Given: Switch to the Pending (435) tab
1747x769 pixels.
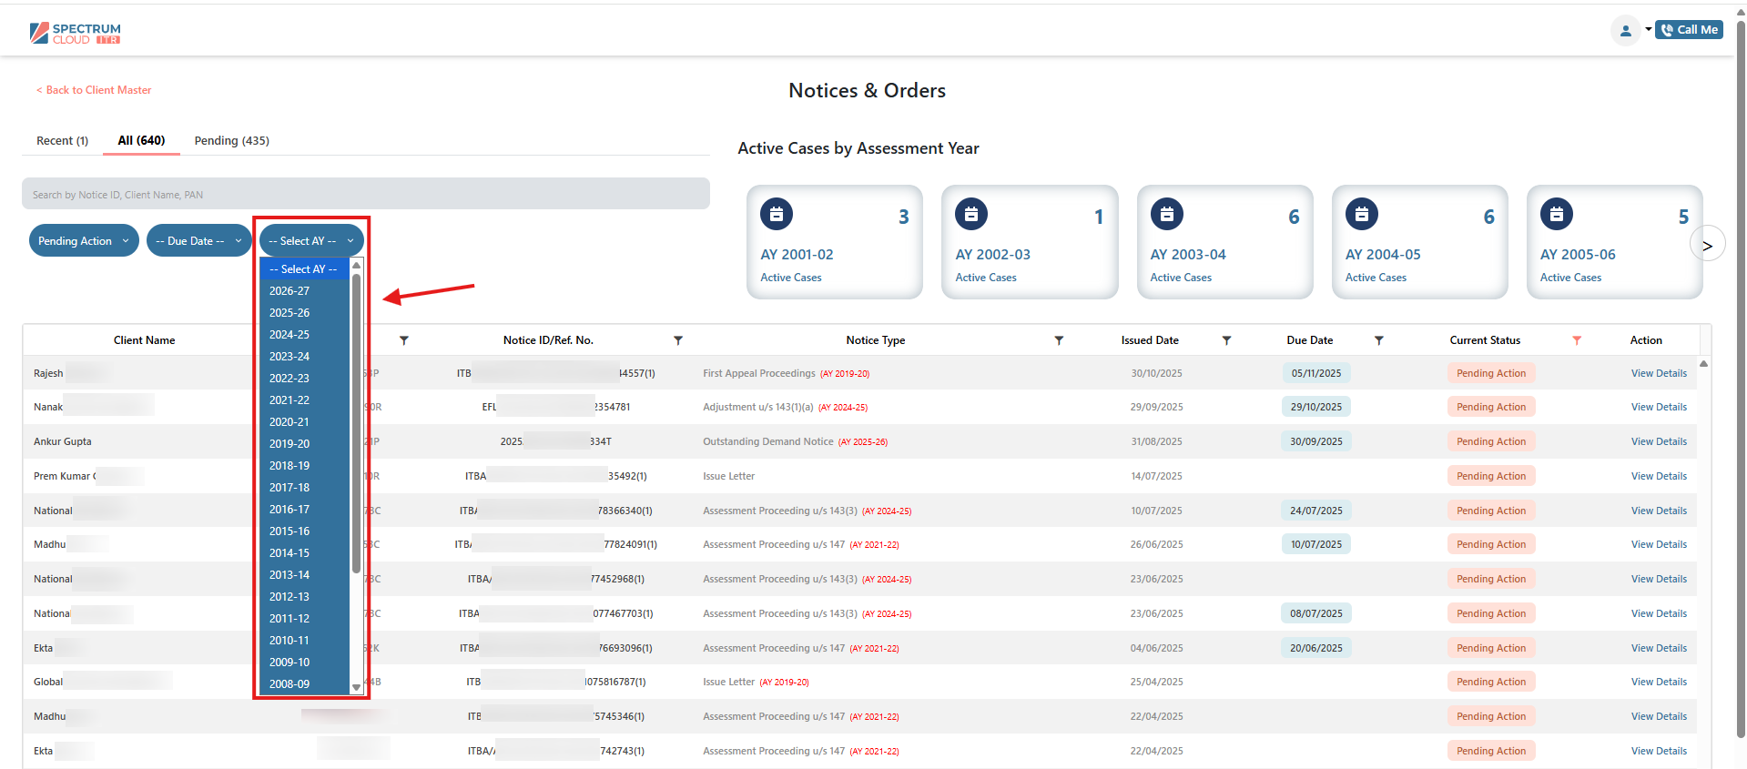Looking at the screenshot, I should 231,141.
